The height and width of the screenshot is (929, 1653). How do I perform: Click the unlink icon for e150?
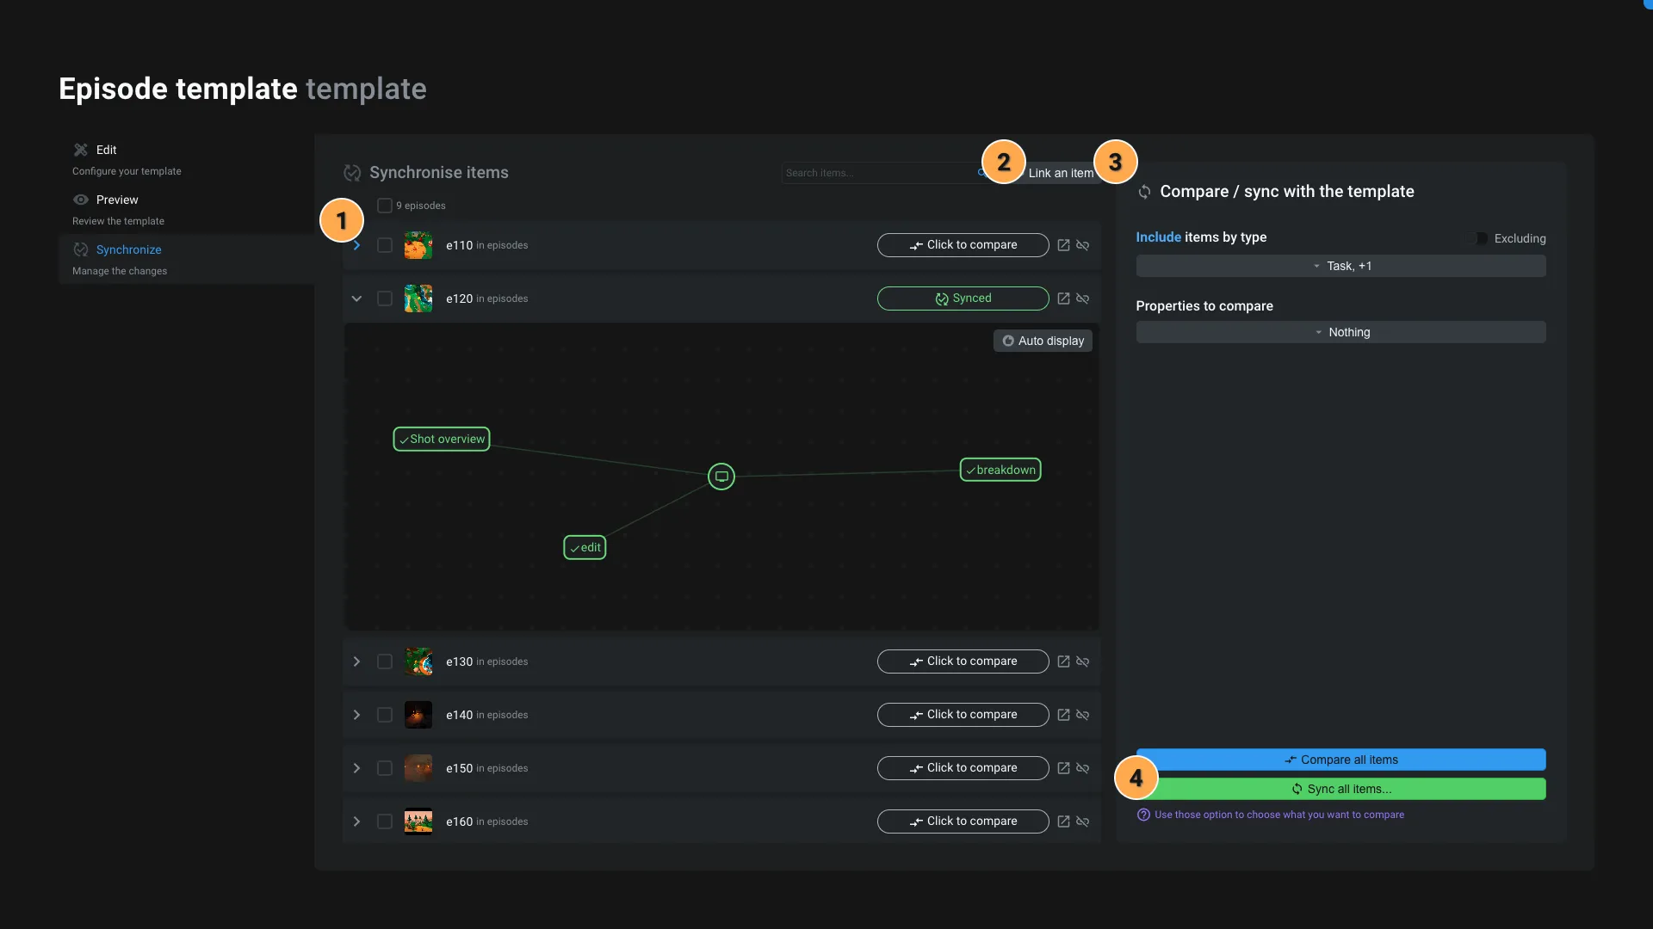(1083, 768)
